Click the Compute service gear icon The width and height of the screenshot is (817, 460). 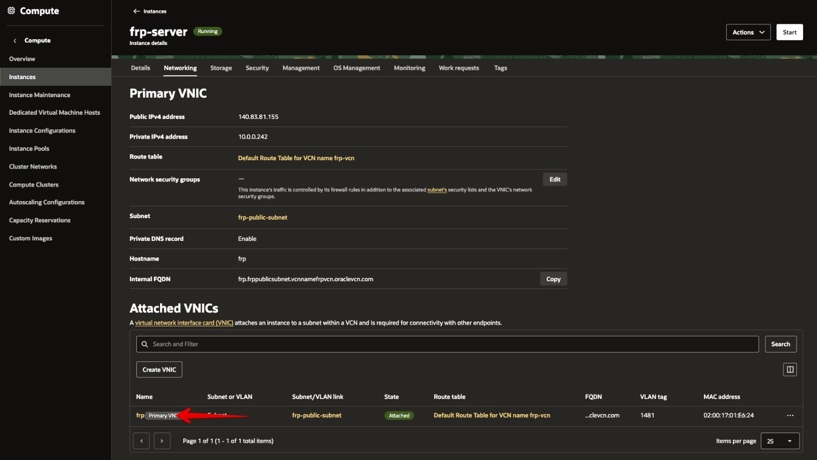pyautogui.click(x=11, y=10)
